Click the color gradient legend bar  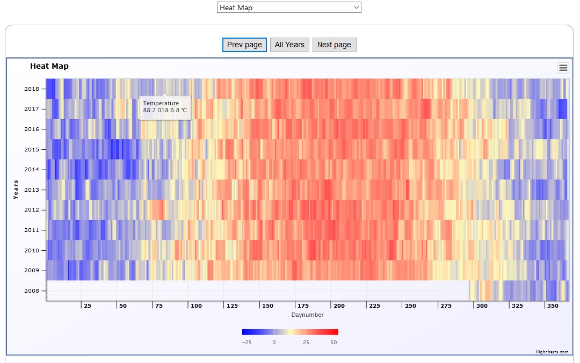[x=290, y=332]
